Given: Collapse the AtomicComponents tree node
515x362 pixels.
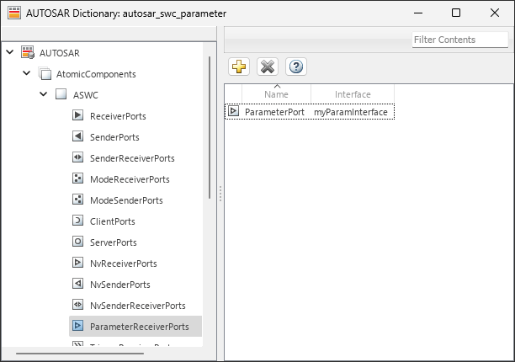Looking at the screenshot, I should pyautogui.click(x=26, y=73).
